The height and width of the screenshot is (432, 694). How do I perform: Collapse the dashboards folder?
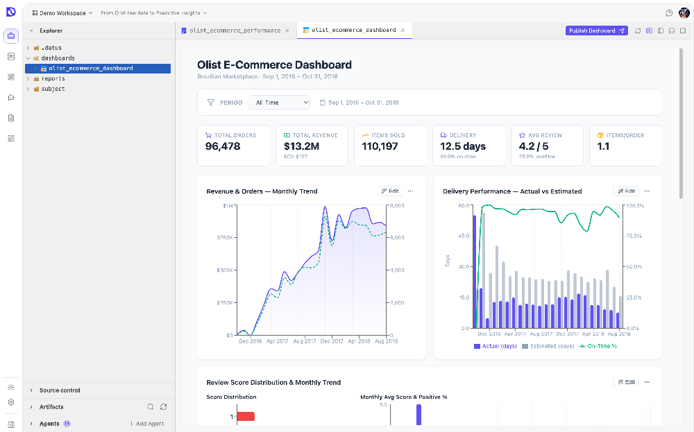(x=28, y=58)
